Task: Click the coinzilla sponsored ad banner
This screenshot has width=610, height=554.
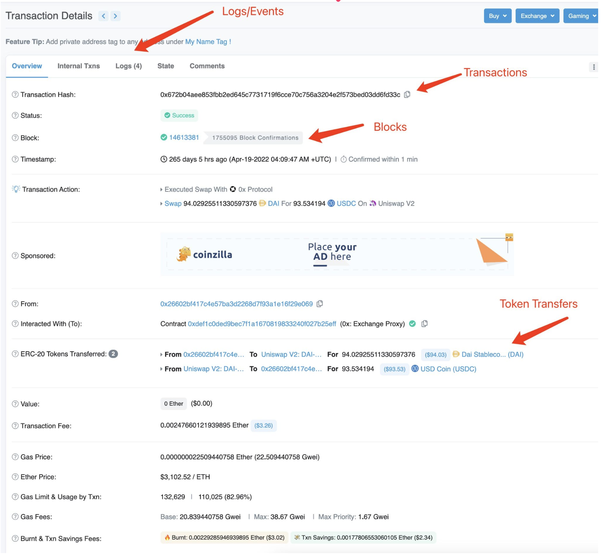Action: point(337,254)
